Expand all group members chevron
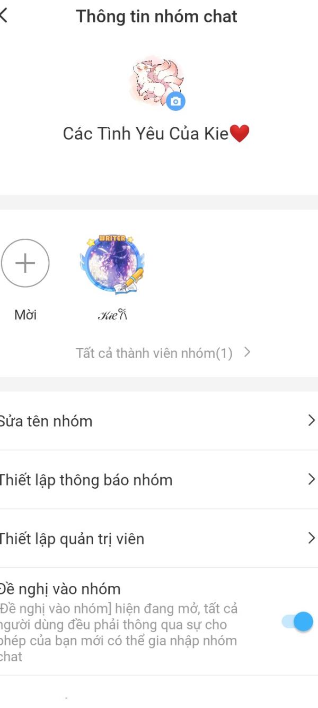Viewport: 318px width, 708px height. point(247,352)
